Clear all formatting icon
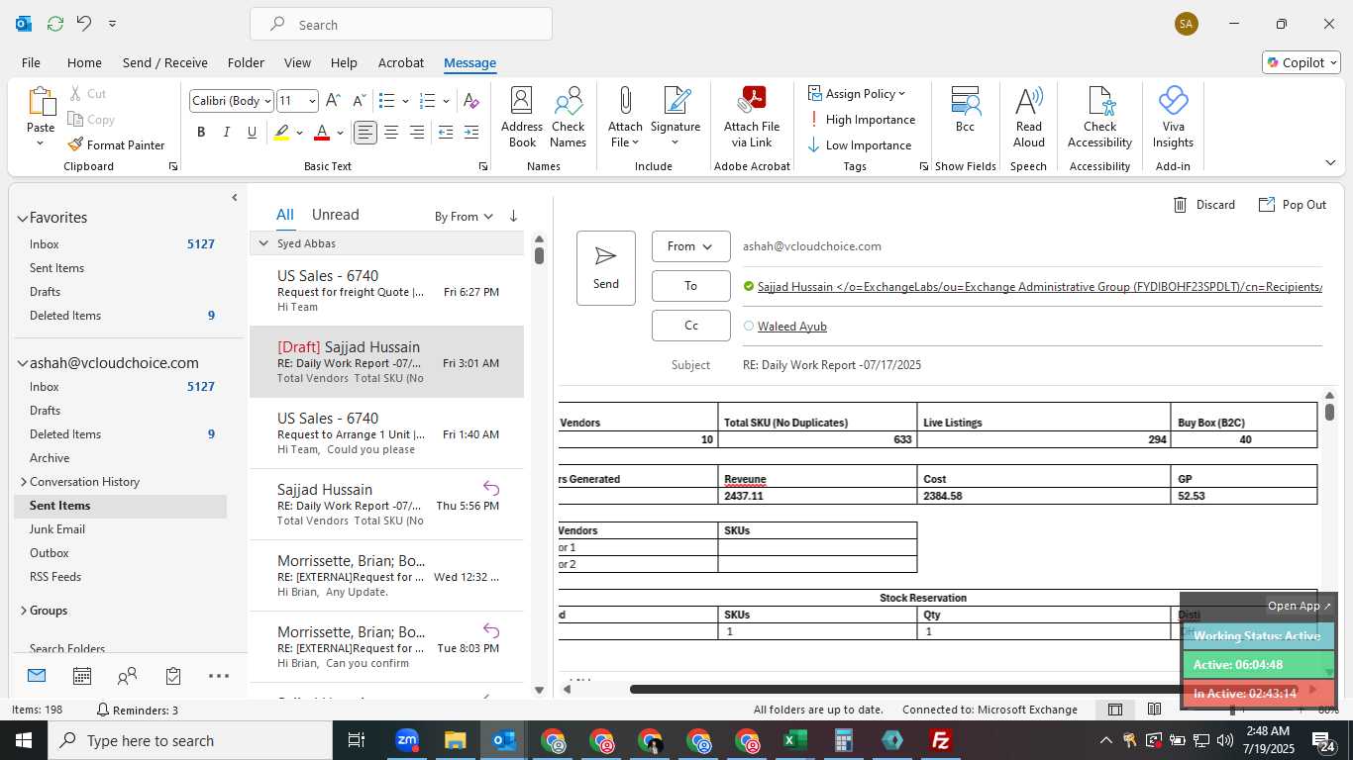This screenshot has height=760, width=1353. pos(471,101)
